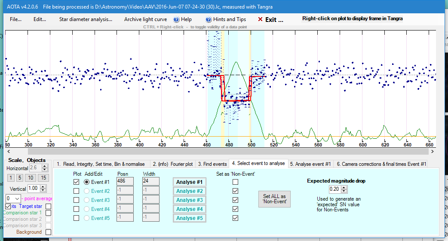Click the Analyse #2 button
The image size is (448, 241).
click(190, 191)
